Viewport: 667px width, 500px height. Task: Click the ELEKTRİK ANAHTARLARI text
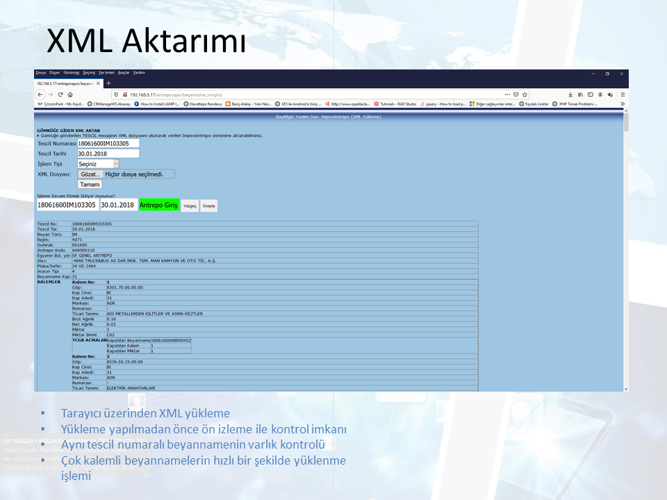[131, 388]
